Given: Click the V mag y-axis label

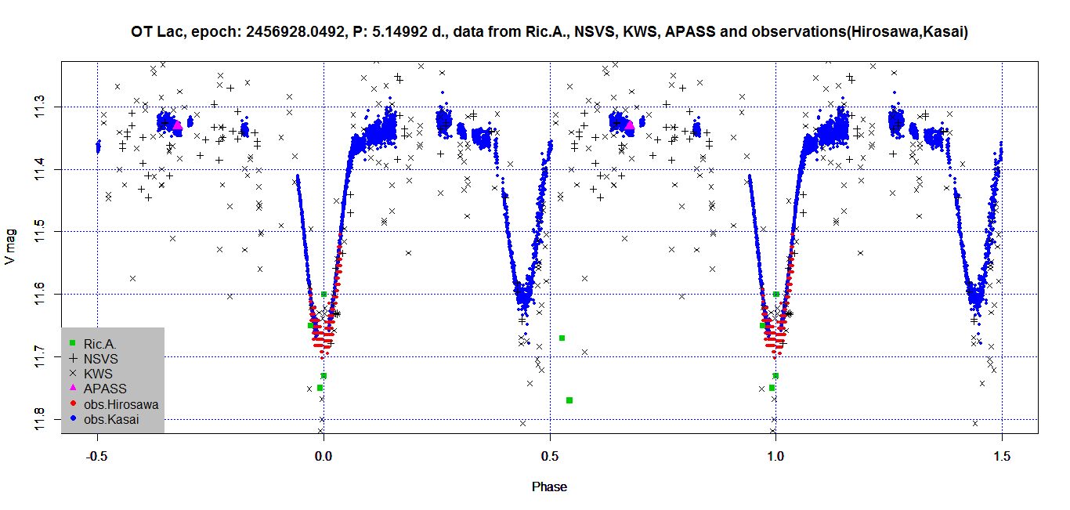Looking at the screenshot, I should [10, 247].
